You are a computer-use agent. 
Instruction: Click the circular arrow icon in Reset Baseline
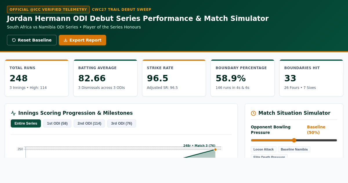[x=14, y=40]
